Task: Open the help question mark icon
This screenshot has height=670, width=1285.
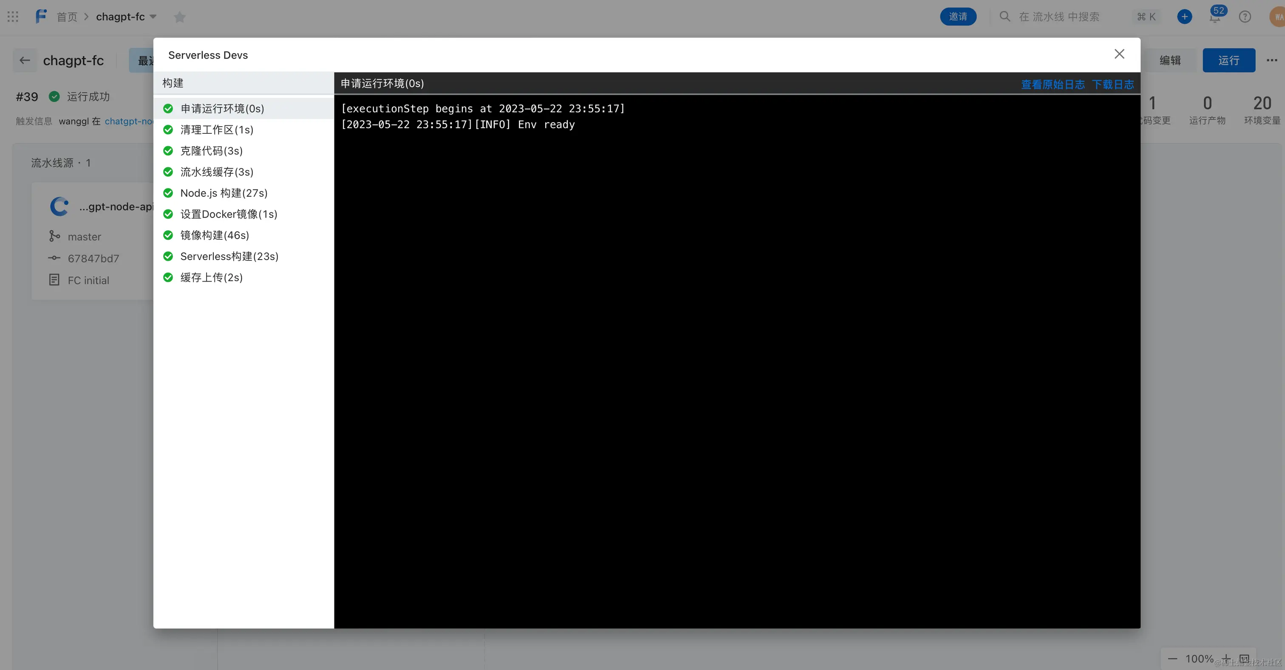Action: click(x=1245, y=17)
